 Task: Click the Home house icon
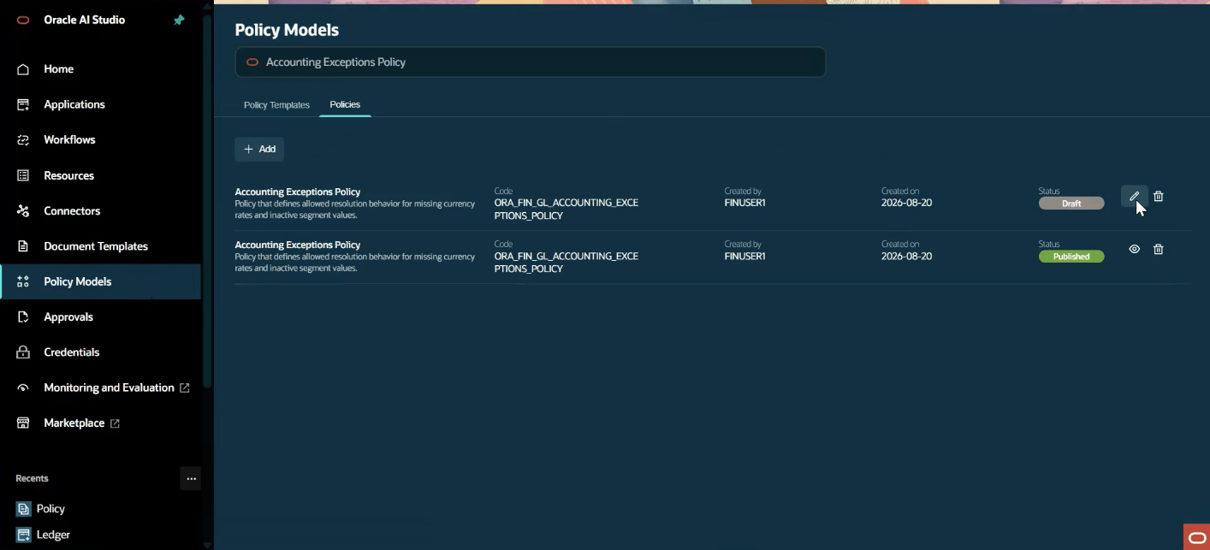click(23, 69)
